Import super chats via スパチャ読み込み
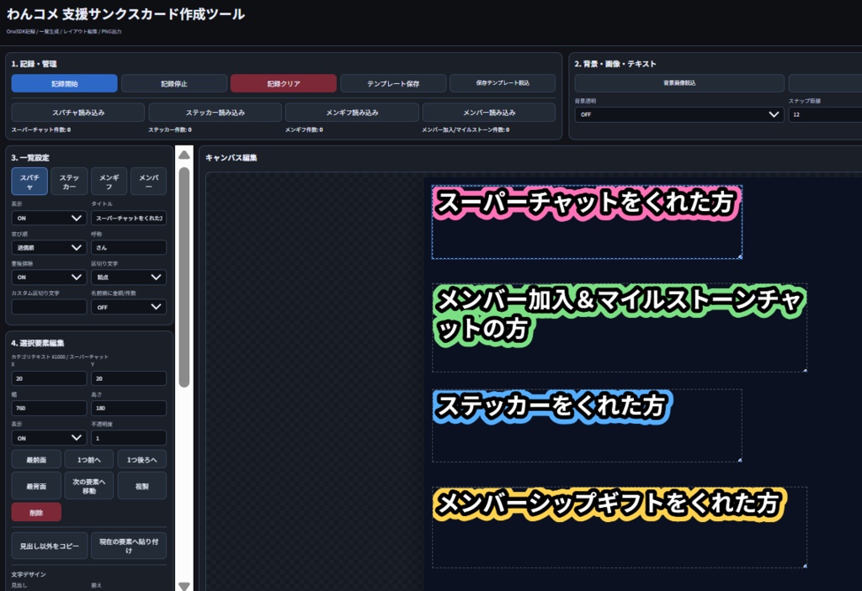Screen dimensions: 862x591 78,113
